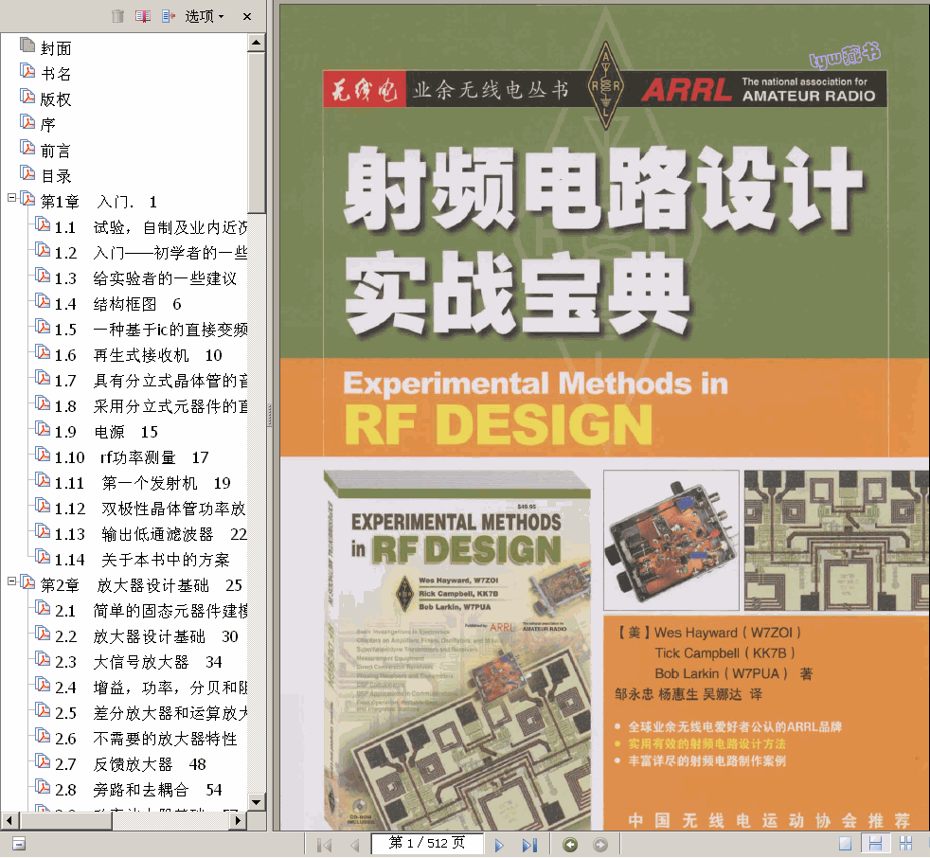Image resolution: width=930 pixels, height=858 pixels.
Task: Click the bottom-left panel collapse icon
Action: [x=18, y=844]
